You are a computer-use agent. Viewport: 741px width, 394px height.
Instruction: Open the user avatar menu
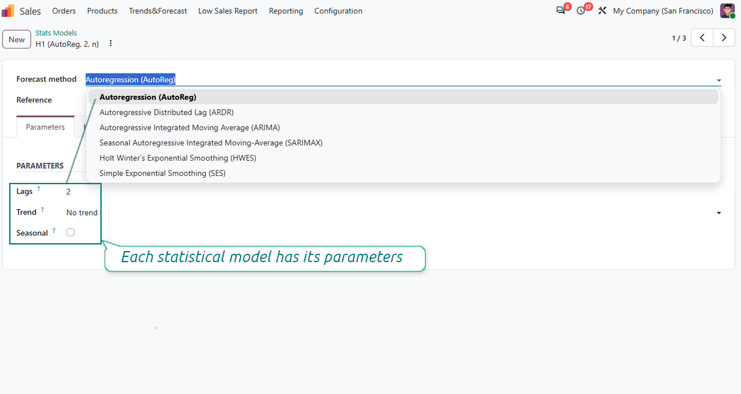pyautogui.click(x=727, y=10)
